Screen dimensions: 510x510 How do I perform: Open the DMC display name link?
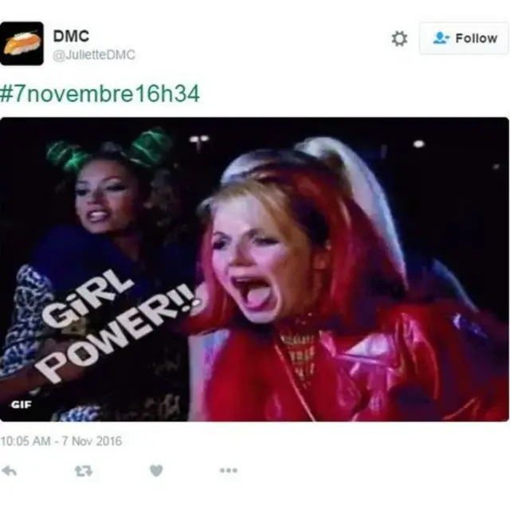71,36
